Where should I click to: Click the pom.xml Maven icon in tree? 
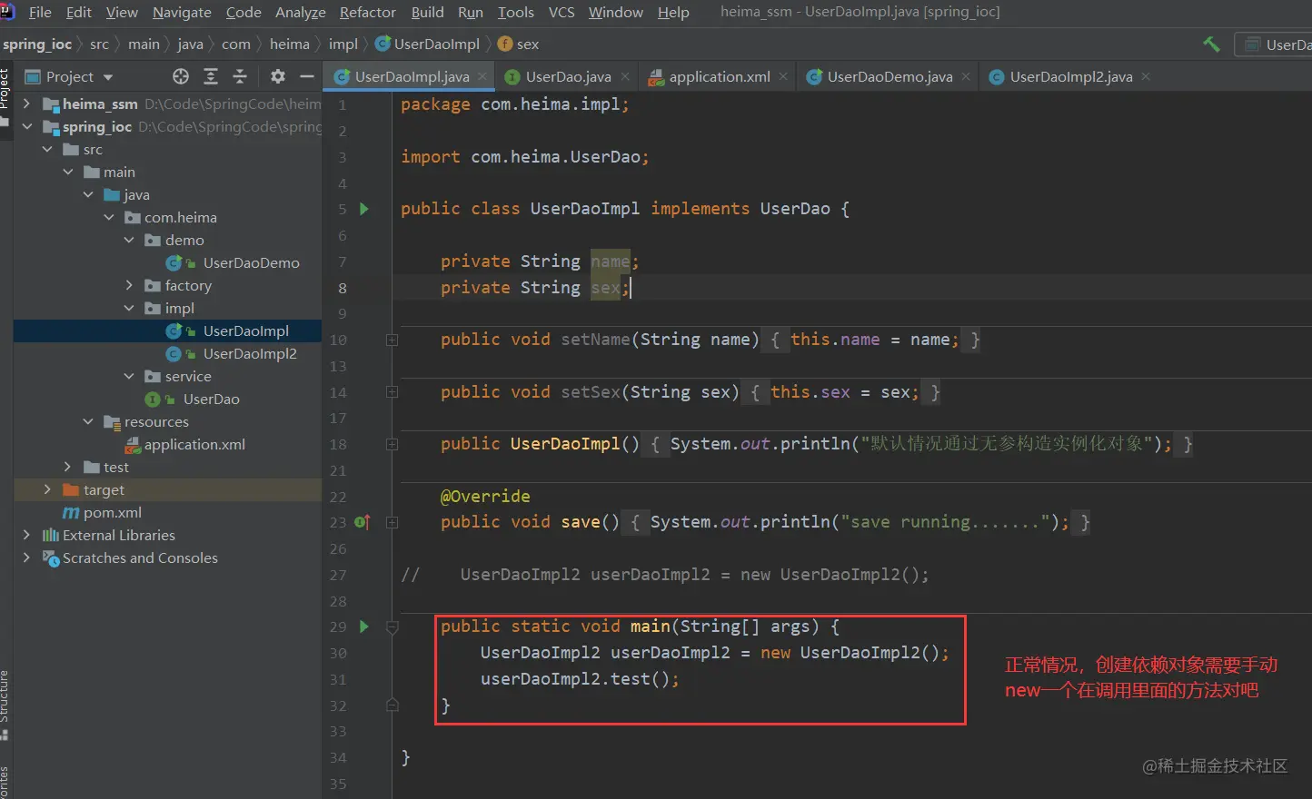(x=71, y=513)
